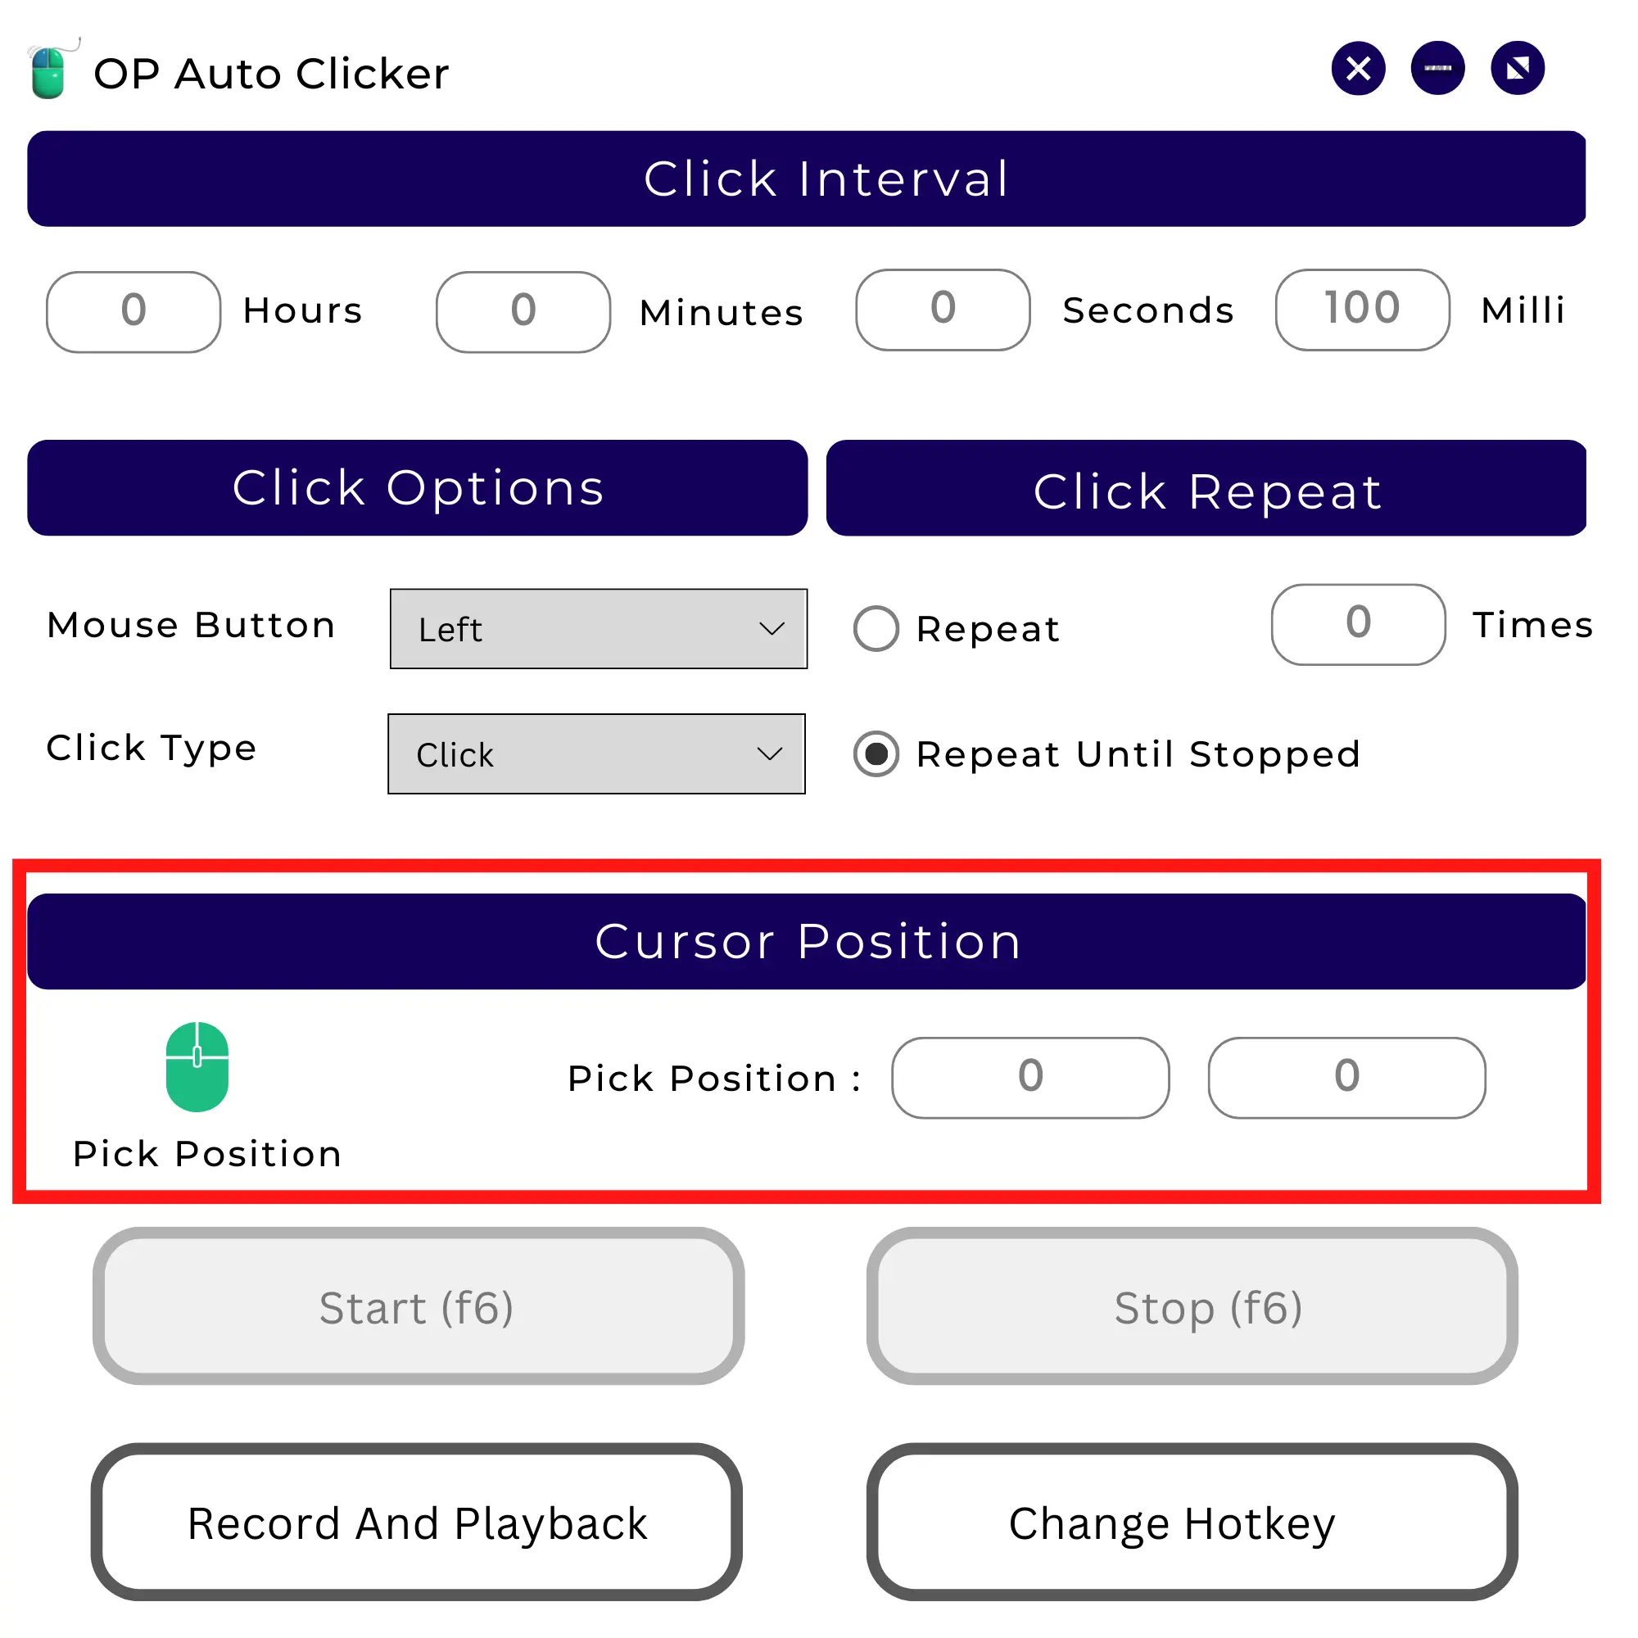Image resolution: width=1638 pixels, height=1638 pixels.
Task: Select Repeat Until Stopped option
Action: (x=876, y=753)
